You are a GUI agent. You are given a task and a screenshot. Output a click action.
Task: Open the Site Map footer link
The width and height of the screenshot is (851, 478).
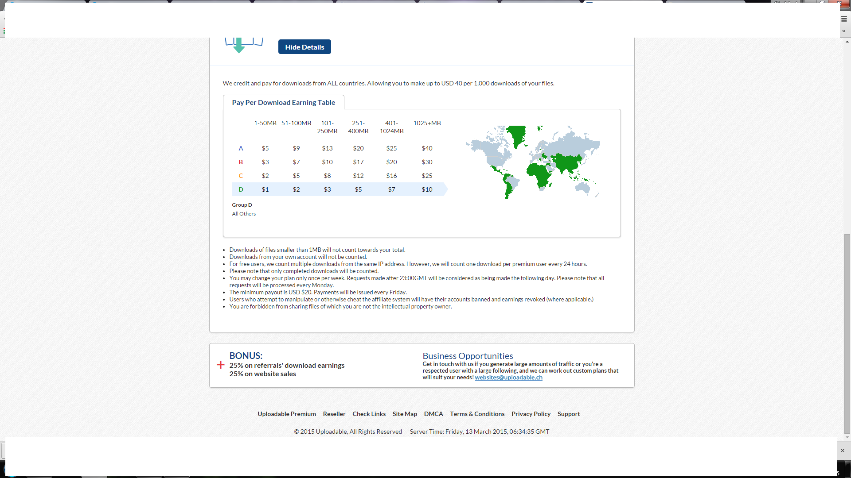point(405,414)
